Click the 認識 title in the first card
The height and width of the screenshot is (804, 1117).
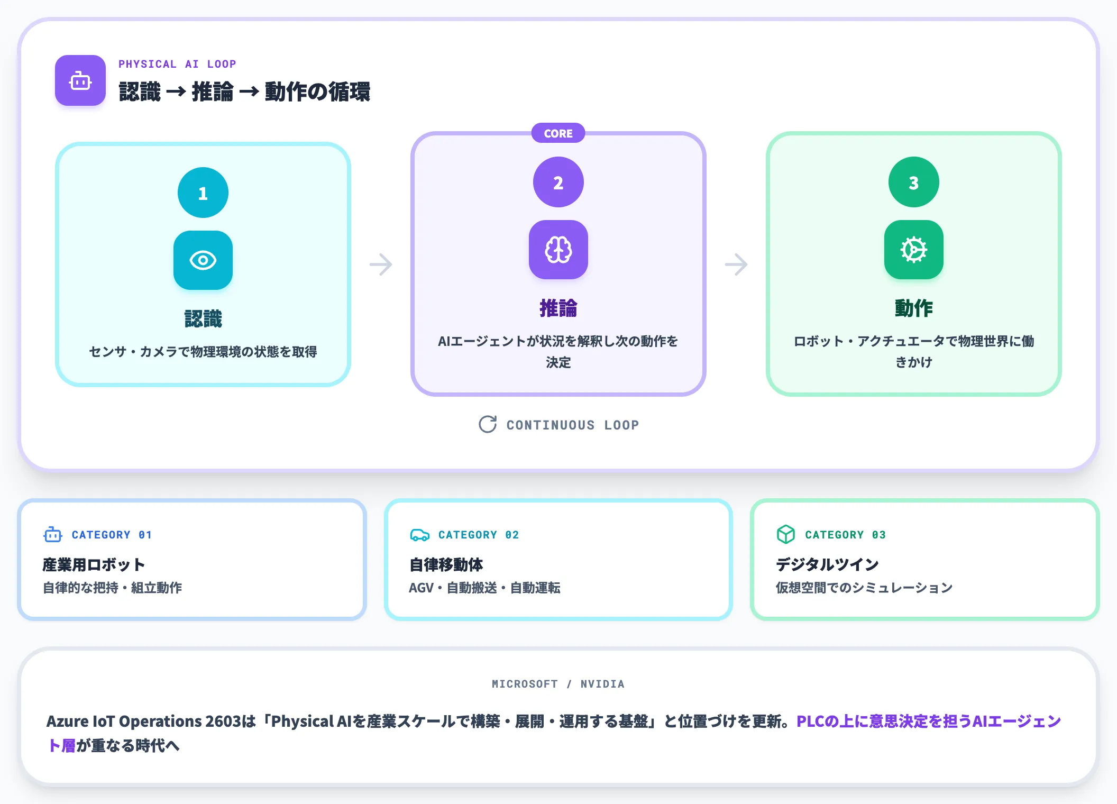point(203,318)
